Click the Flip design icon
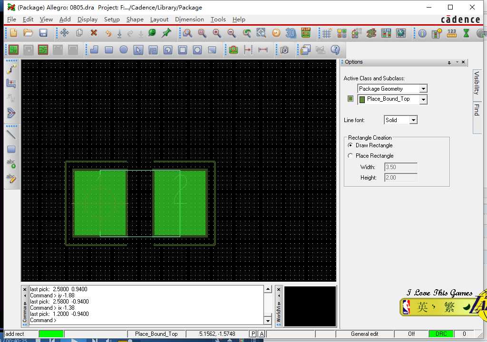The image size is (487, 342). click(x=306, y=33)
